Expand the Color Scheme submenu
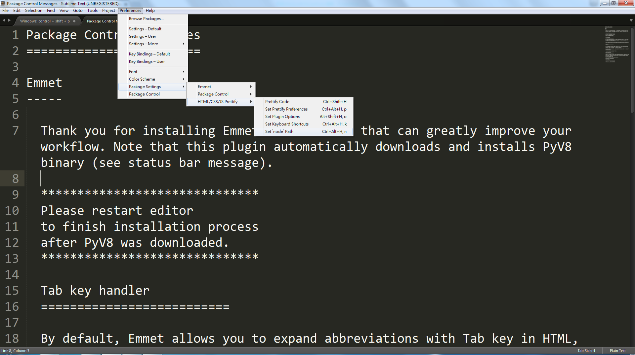Viewport: 635px width, 355px height. coord(153,79)
